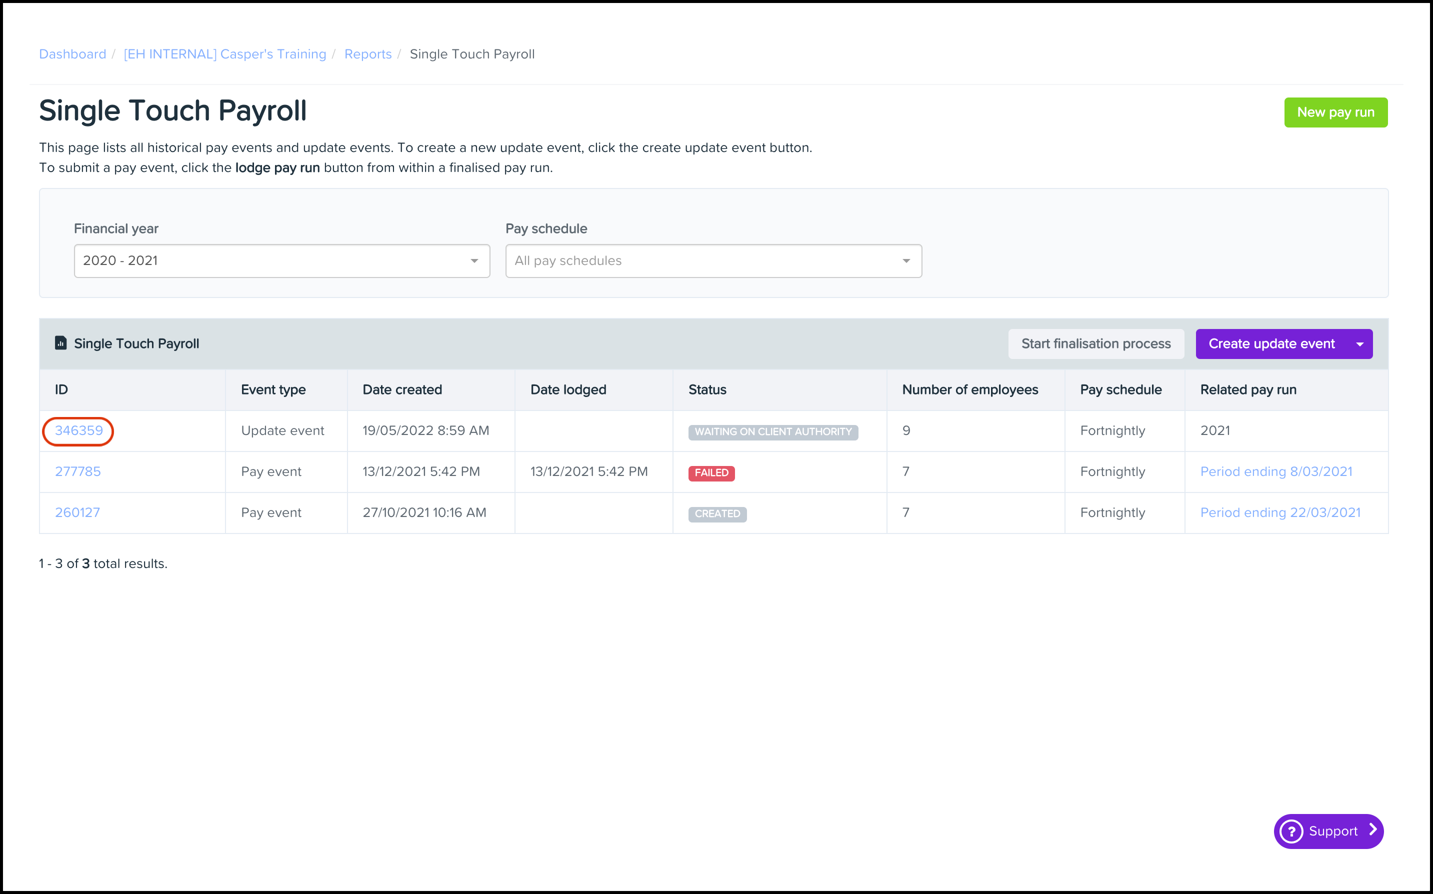1433x894 pixels.
Task: Open event ID 346359
Action: [78, 430]
